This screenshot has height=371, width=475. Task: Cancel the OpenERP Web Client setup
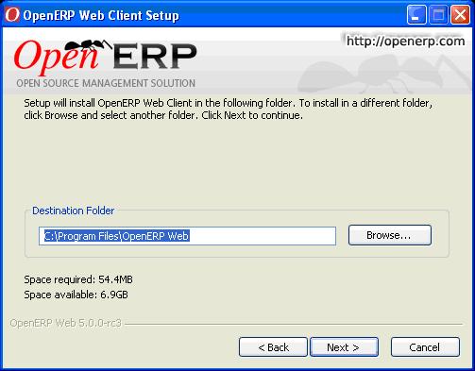(x=425, y=347)
